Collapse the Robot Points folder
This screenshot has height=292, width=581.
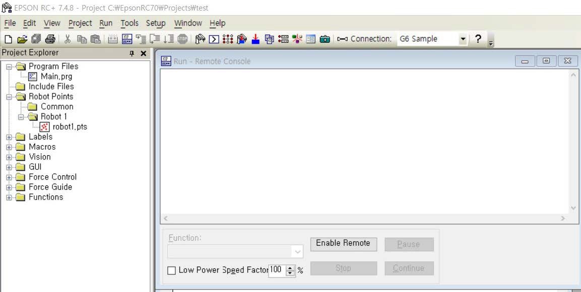[9, 97]
